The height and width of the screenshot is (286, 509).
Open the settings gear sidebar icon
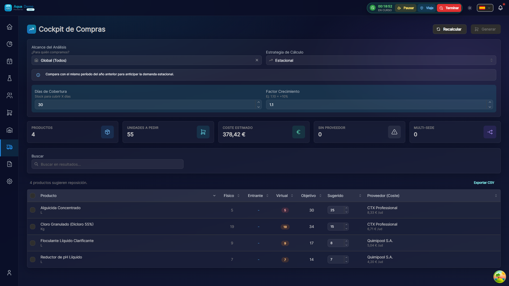tap(10, 181)
